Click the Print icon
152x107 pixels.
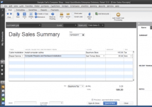61,15
